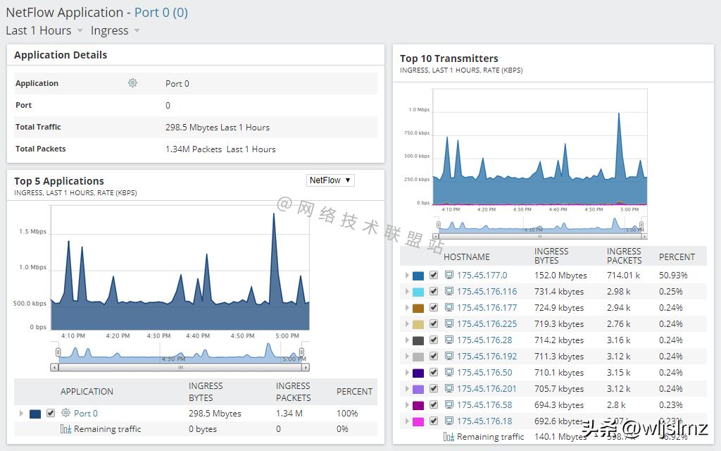Click the host monitor icon for 175.45.176.225
This screenshot has height=451, width=721.
click(x=449, y=324)
